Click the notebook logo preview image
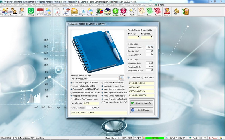225x140 pixels. (98, 52)
